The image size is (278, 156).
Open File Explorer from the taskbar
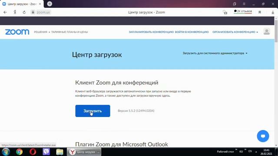point(60,152)
